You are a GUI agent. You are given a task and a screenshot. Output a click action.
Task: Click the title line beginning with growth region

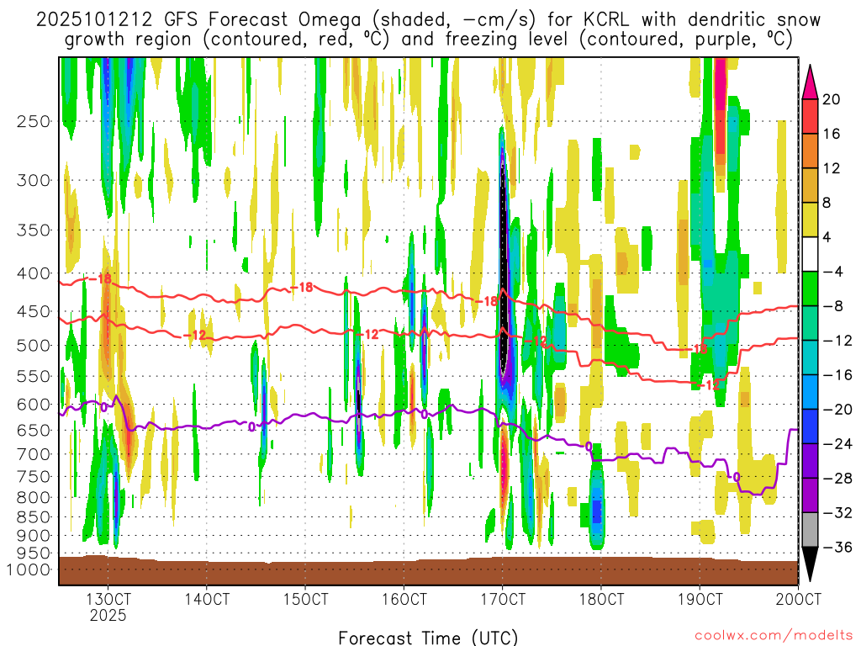[428, 40]
